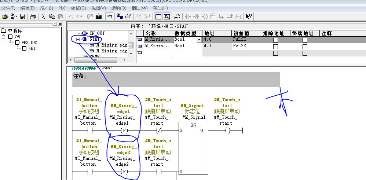366x180 pixels.
Task: Insert a normally open contact
Action: [x=188, y=16]
